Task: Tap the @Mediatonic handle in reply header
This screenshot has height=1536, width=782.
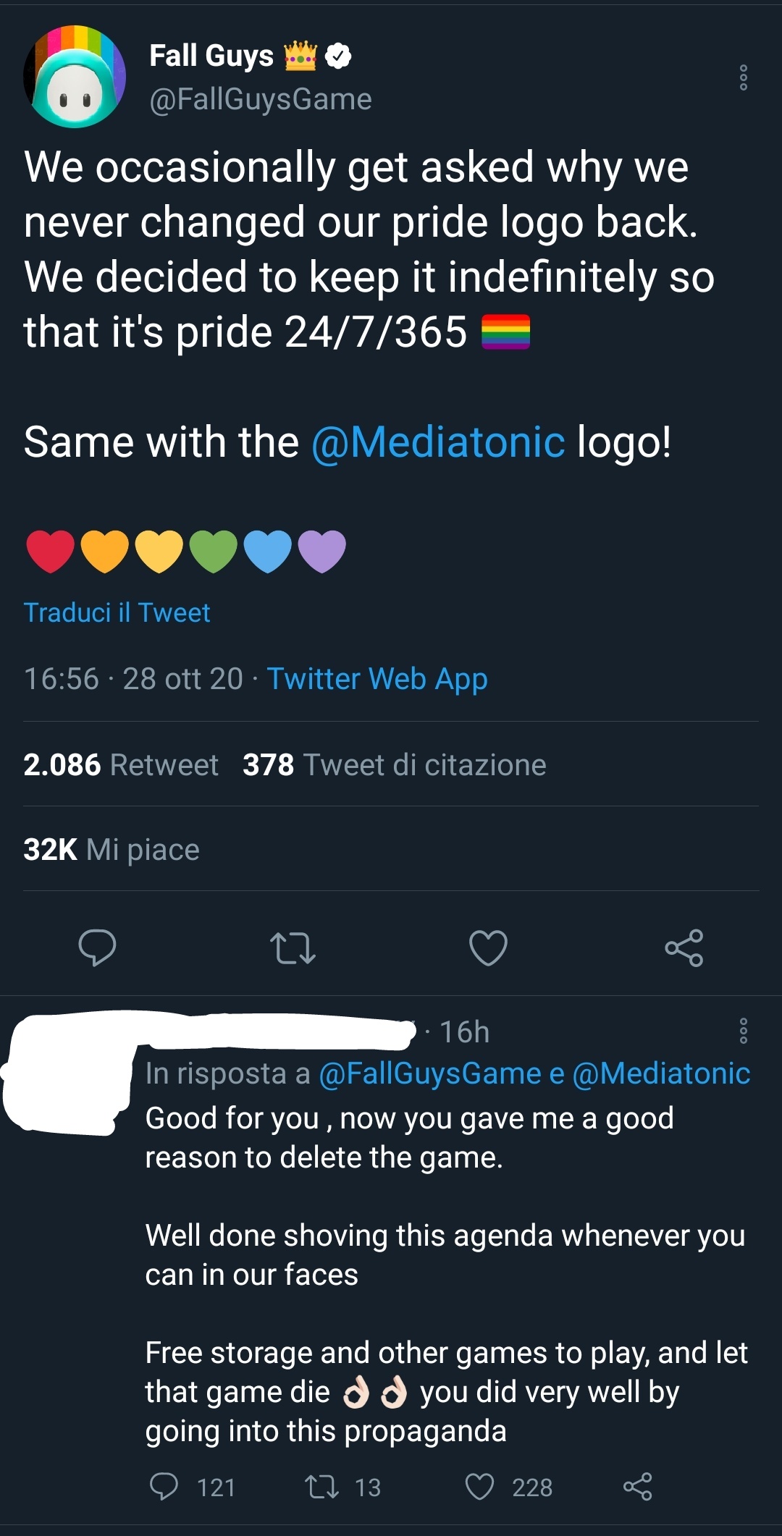Action: coord(661,1073)
